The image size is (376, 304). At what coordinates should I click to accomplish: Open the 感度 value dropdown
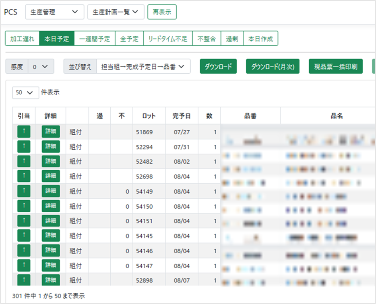point(41,67)
